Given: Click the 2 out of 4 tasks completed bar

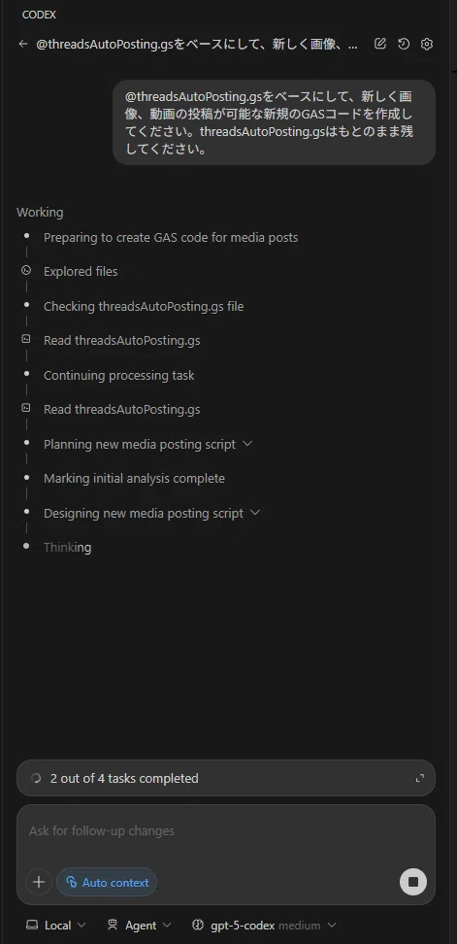Looking at the screenshot, I should click(x=226, y=779).
